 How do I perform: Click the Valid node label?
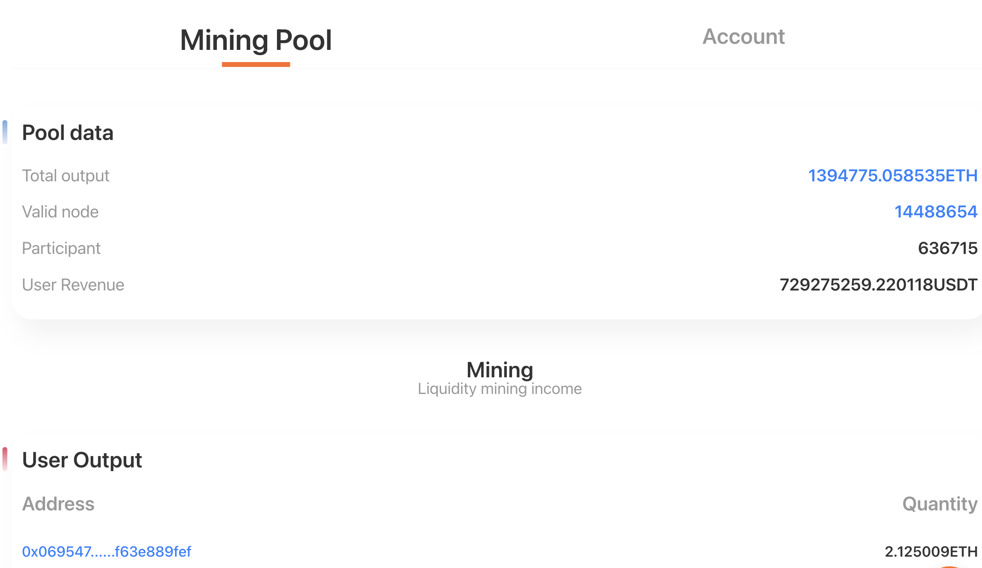pyautogui.click(x=60, y=212)
